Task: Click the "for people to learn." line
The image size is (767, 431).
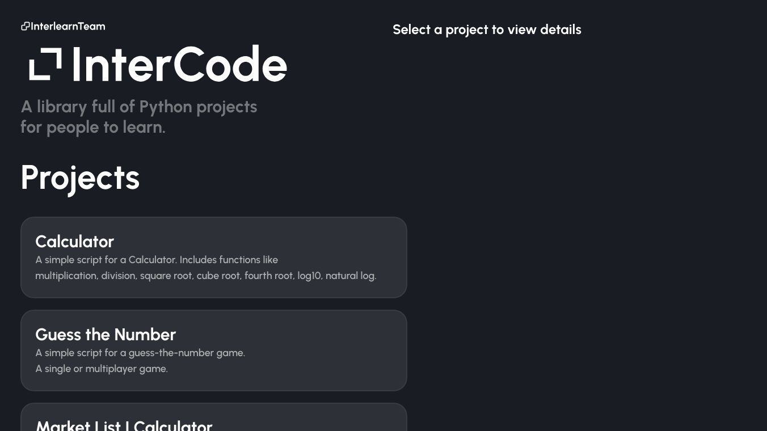Action: coord(93,127)
